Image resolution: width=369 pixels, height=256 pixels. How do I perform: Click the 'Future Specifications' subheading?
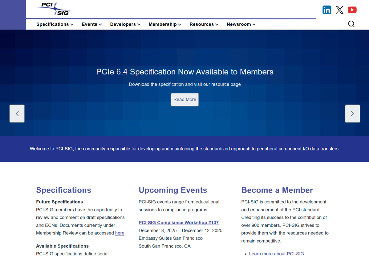pos(59,202)
